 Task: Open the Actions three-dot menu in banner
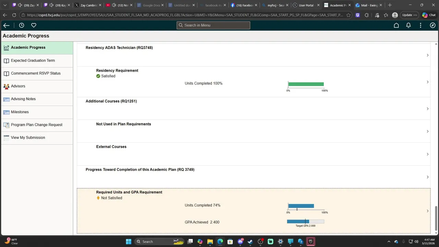[x=420, y=25]
